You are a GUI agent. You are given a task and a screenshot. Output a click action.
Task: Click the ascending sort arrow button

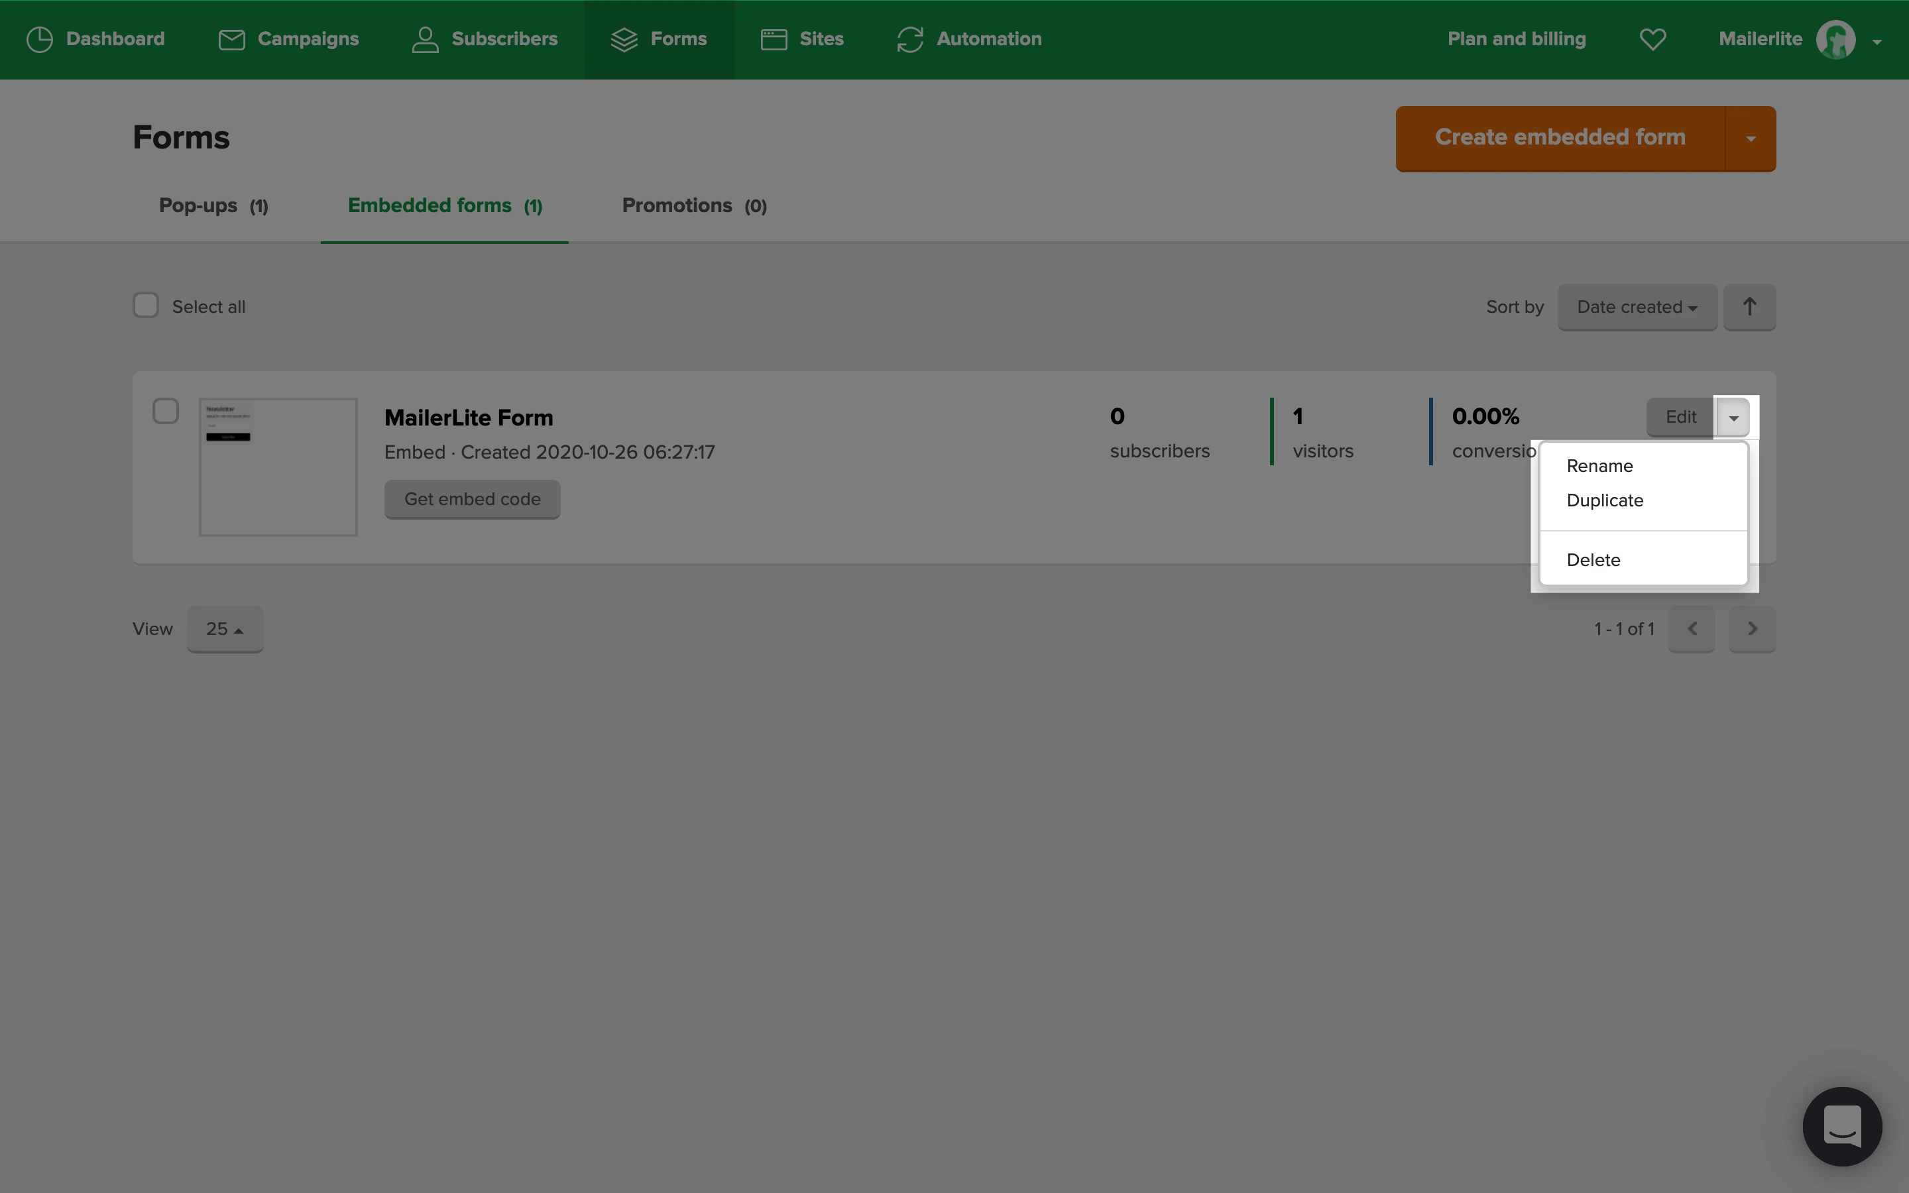point(1749,307)
